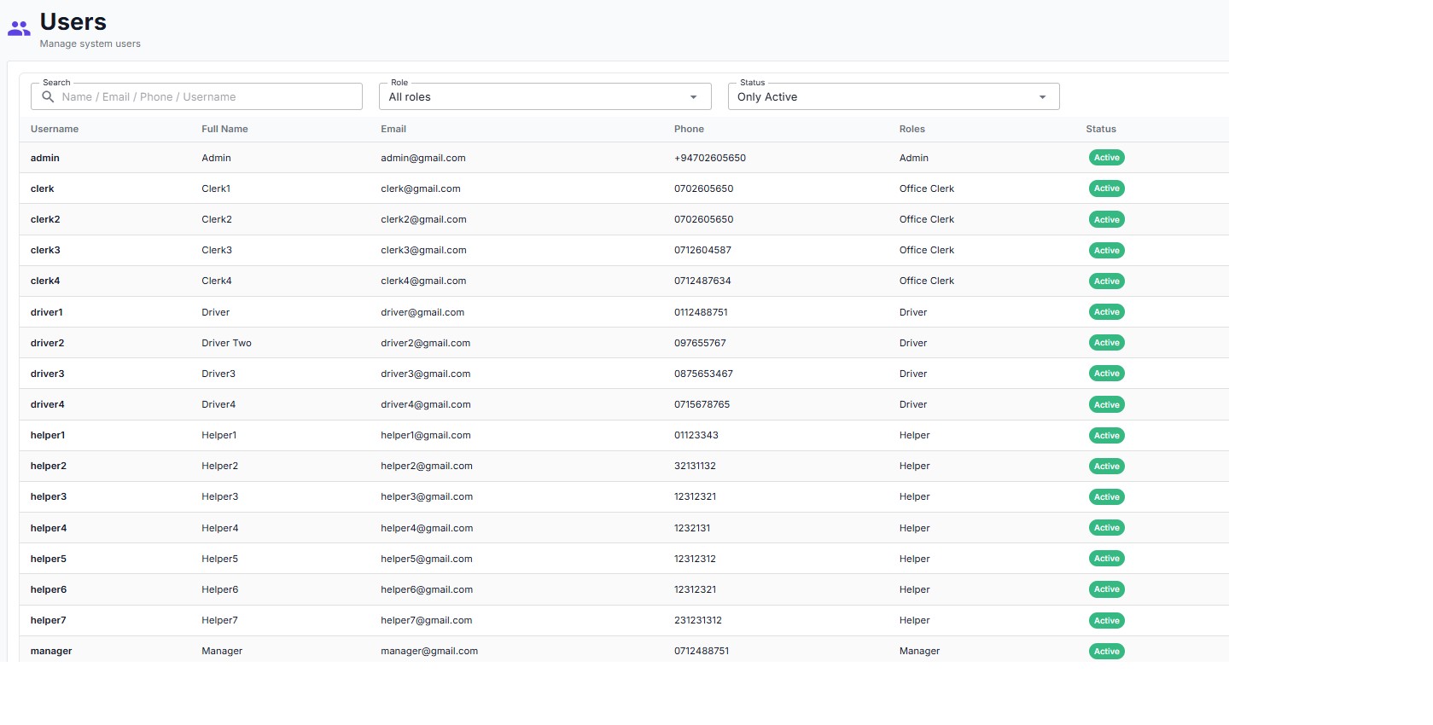Click the Active badge for helper4
This screenshot has width=1433, height=725.
coord(1106,528)
